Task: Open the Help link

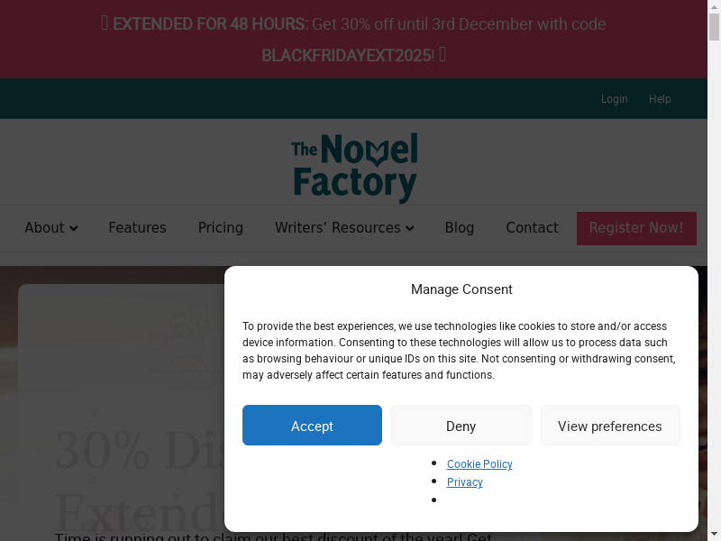Action: pyautogui.click(x=660, y=99)
